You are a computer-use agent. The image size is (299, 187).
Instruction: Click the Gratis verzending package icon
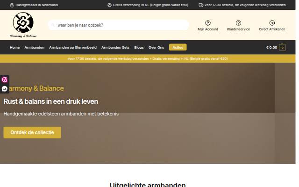pos(109,5)
